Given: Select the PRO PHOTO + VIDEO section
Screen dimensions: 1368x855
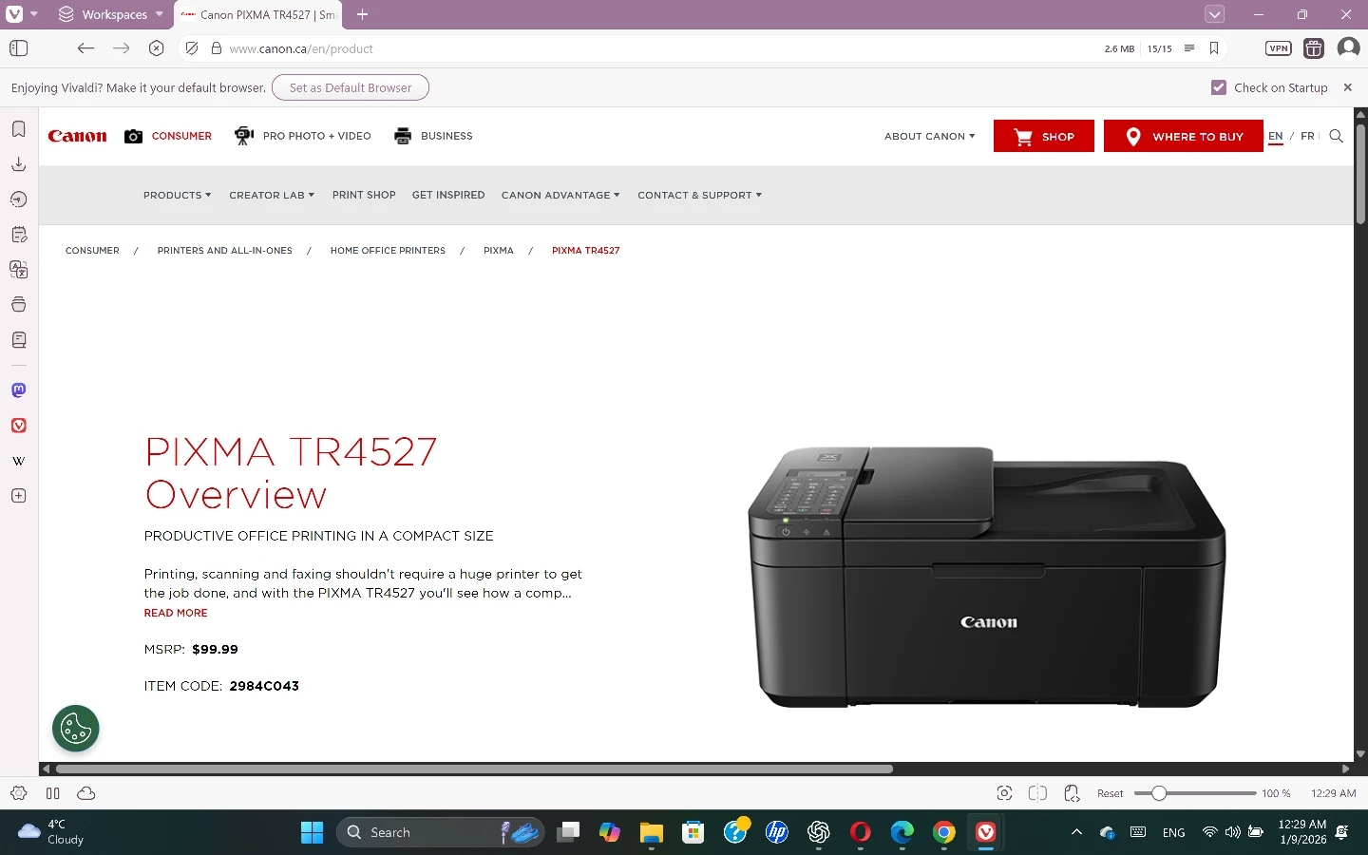Looking at the screenshot, I should tap(303, 136).
